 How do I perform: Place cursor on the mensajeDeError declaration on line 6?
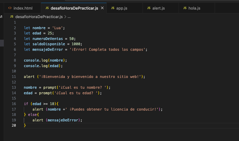[x=48, y=50]
